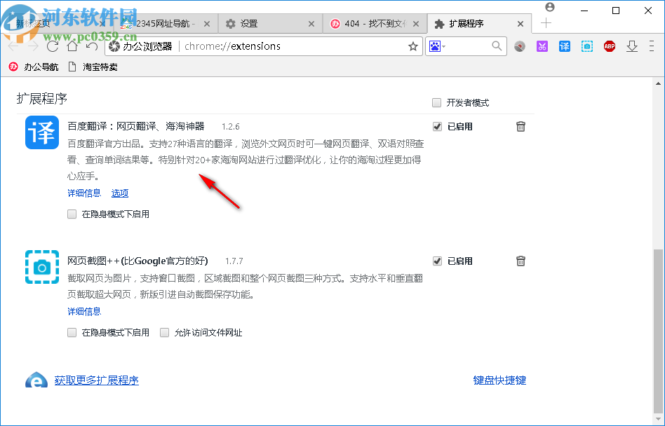Image resolution: width=665 pixels, height=426 pixels.
Task: Open the 网页截图++ screenshot extension icon
Action: pos(586,46)
